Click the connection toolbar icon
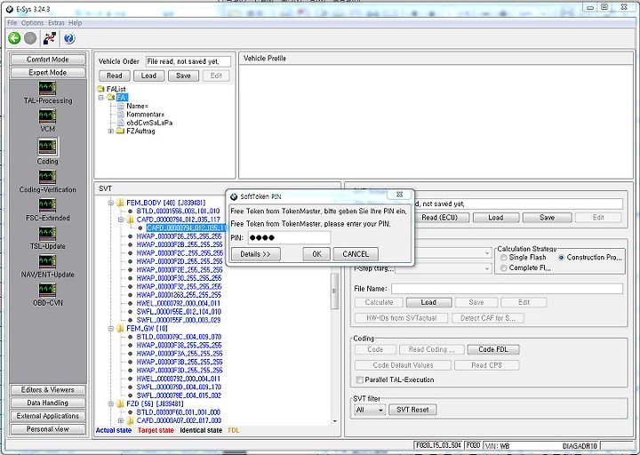Image resolution: width=640 pixels, height=455 pixels. 49,38
